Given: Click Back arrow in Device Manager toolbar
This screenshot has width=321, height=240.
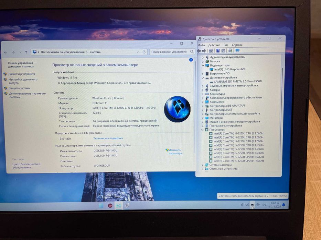Looking at the screenshot, I should pos(199,51).
